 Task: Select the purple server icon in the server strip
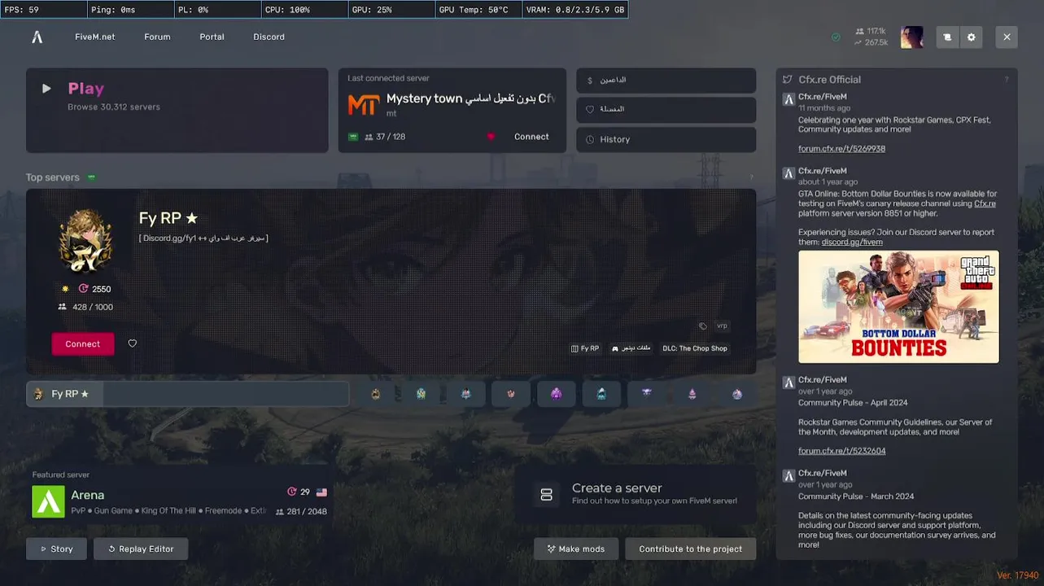(557, 394)
